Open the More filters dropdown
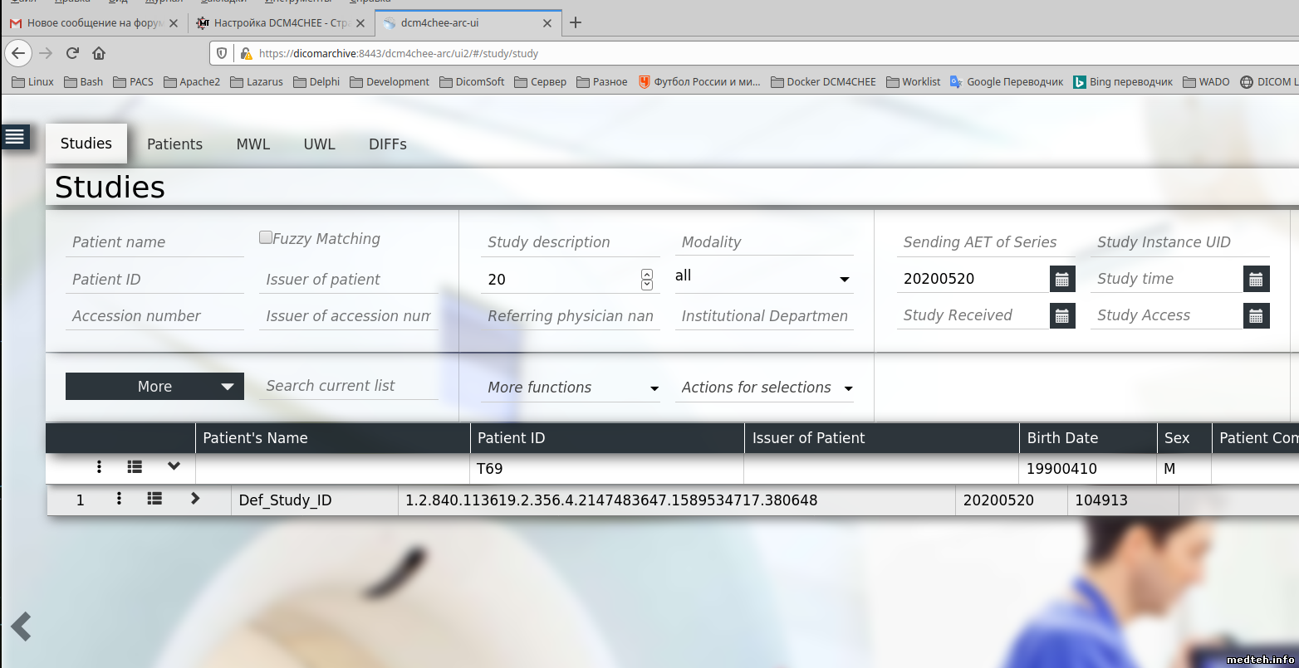Viewport: 1299px width, 668px height. pos(154,387)
